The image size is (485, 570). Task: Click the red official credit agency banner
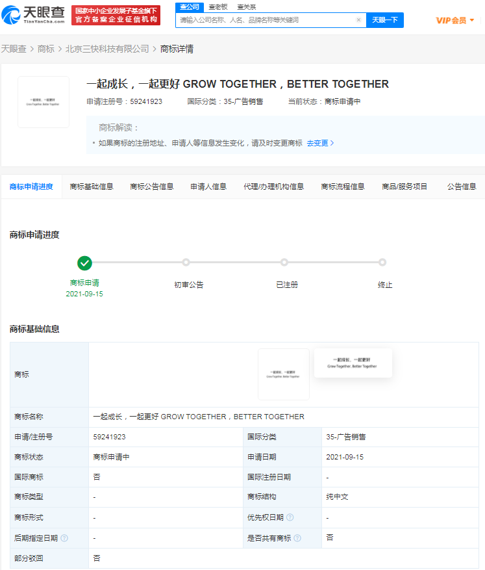pos(116,15)
